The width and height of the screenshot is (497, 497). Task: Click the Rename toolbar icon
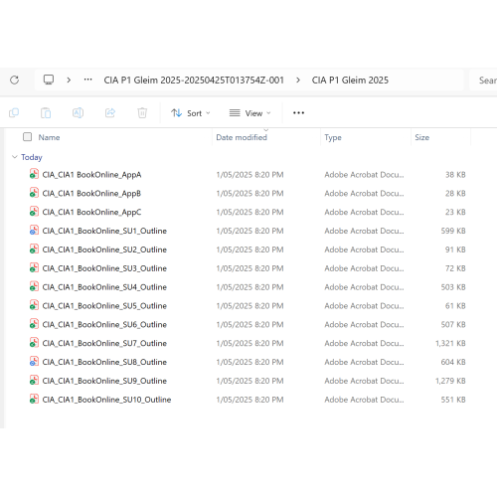point(78,113)
